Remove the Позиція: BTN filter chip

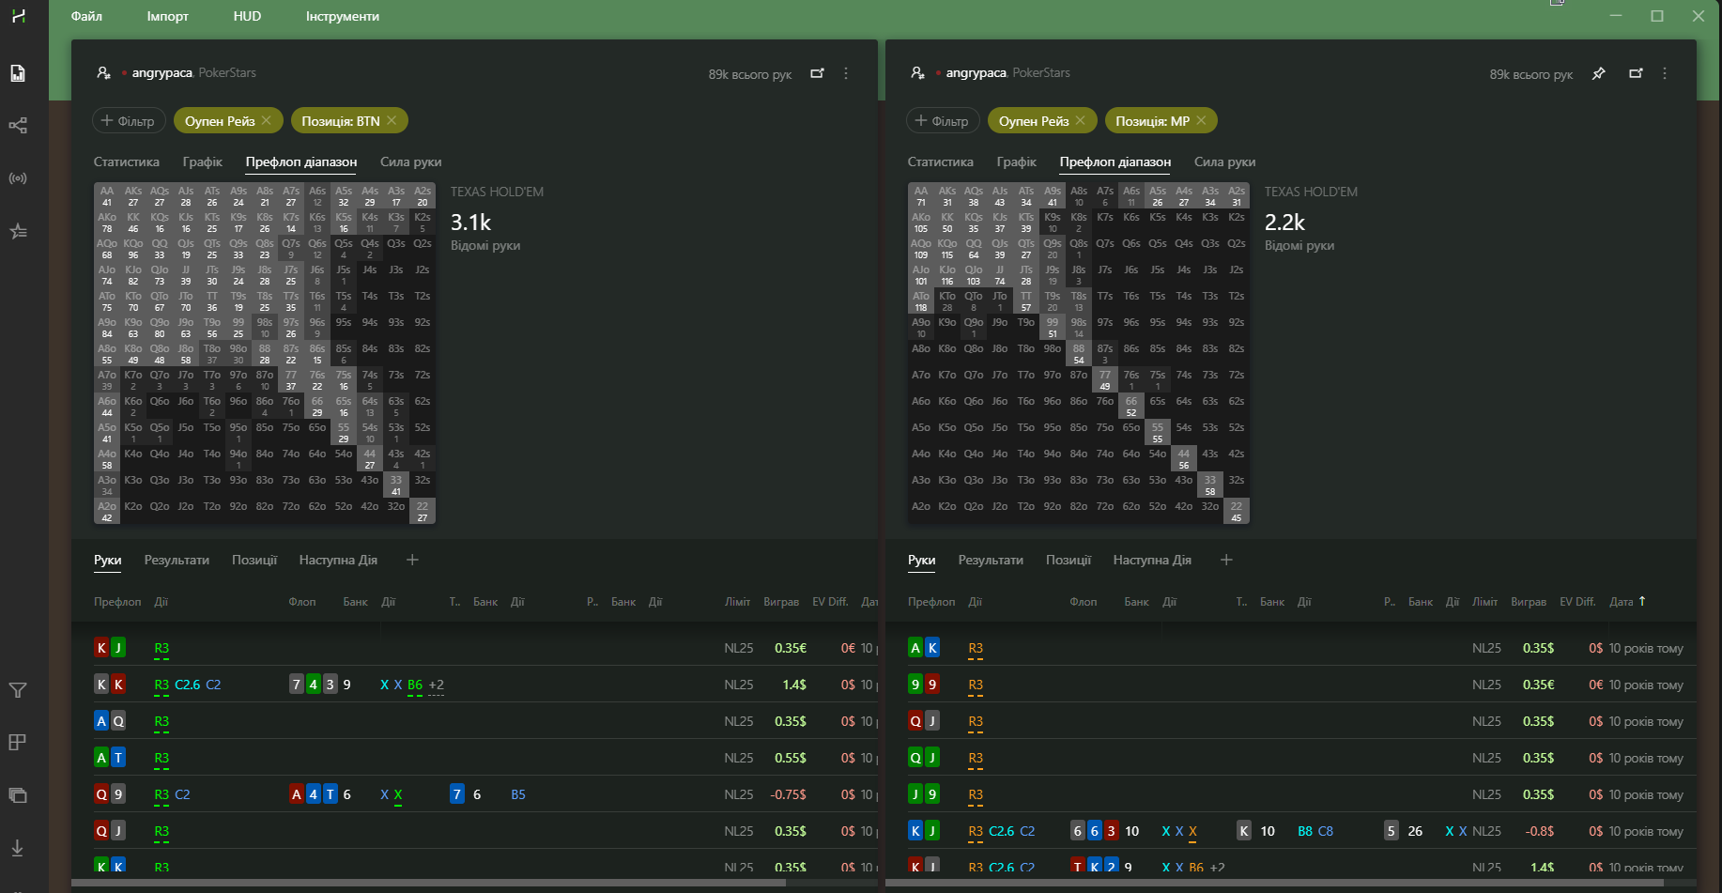(x=392, y=120)
